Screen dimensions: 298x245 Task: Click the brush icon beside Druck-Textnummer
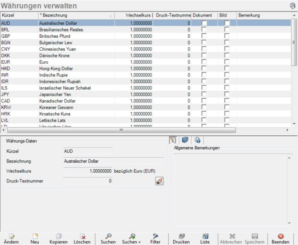[160, 181]
